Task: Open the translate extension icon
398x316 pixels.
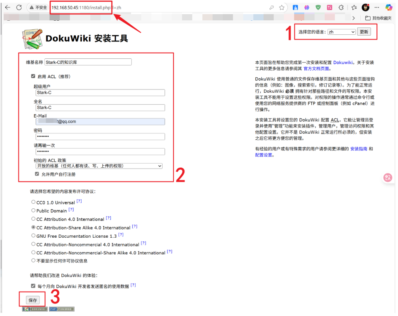Action: [x=330, y=7]
